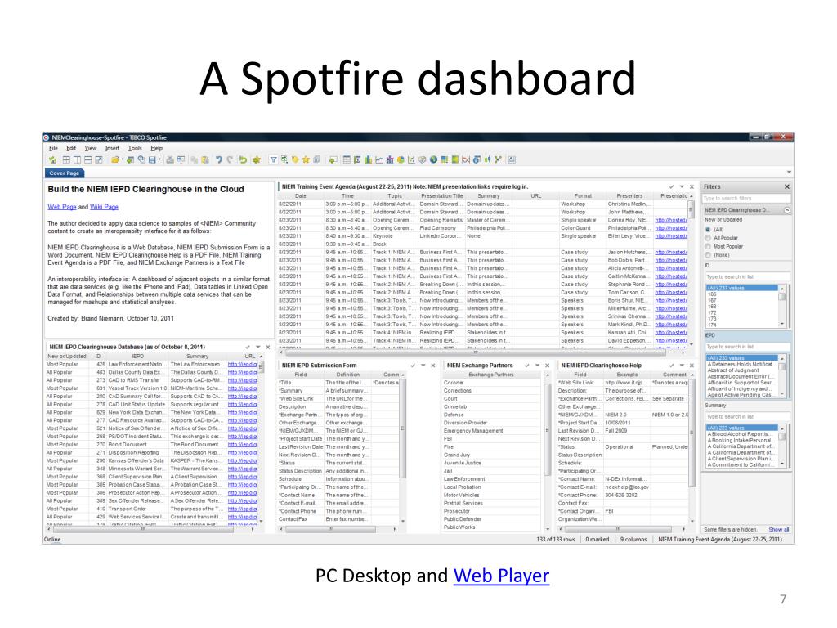
Task: Click the Save disk toolbar icon
Action: [x=152, y=159]
